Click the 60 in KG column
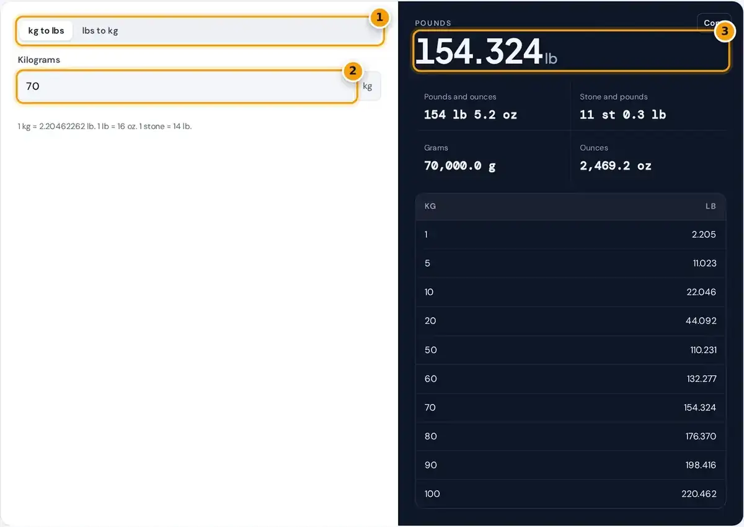 pyautogui.click(x=430, y=379)
